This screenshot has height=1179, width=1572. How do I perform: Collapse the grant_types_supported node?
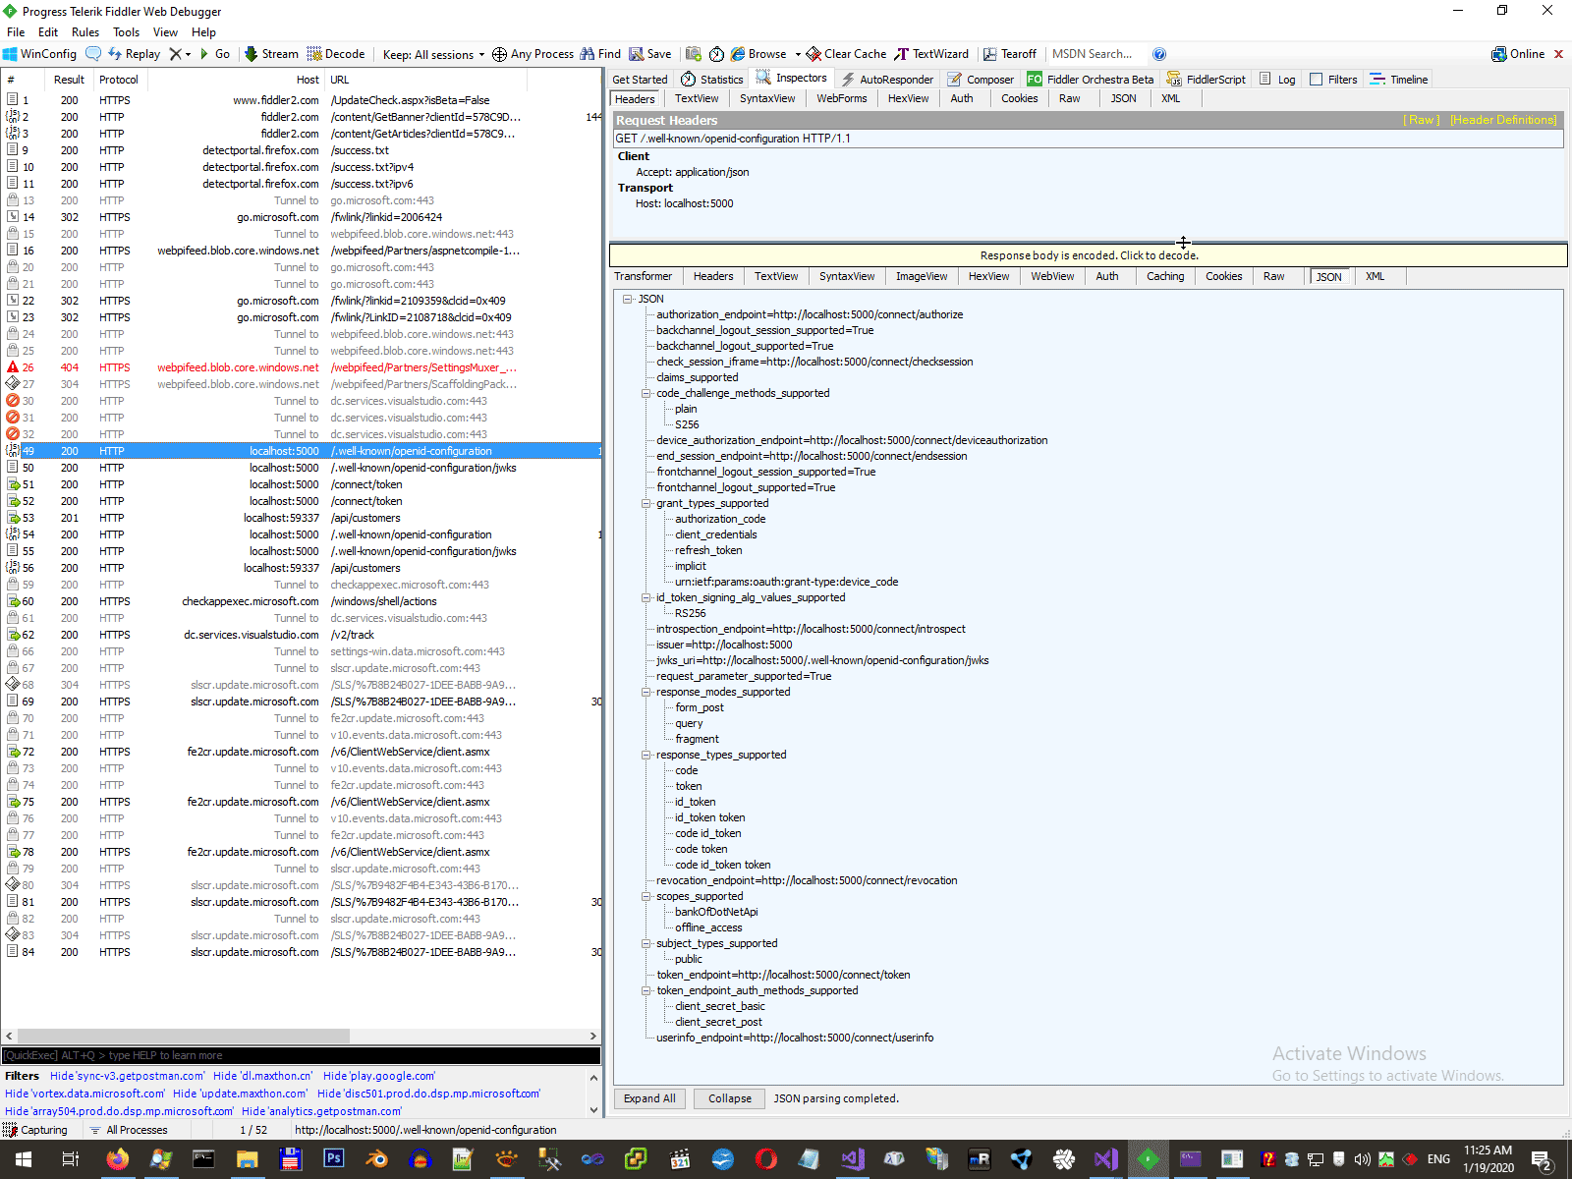coord(646,503)
